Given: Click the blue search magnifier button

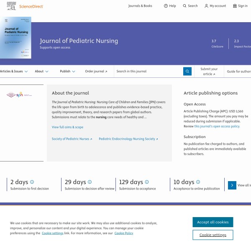Looking at the screenshot, I should 187,71.
